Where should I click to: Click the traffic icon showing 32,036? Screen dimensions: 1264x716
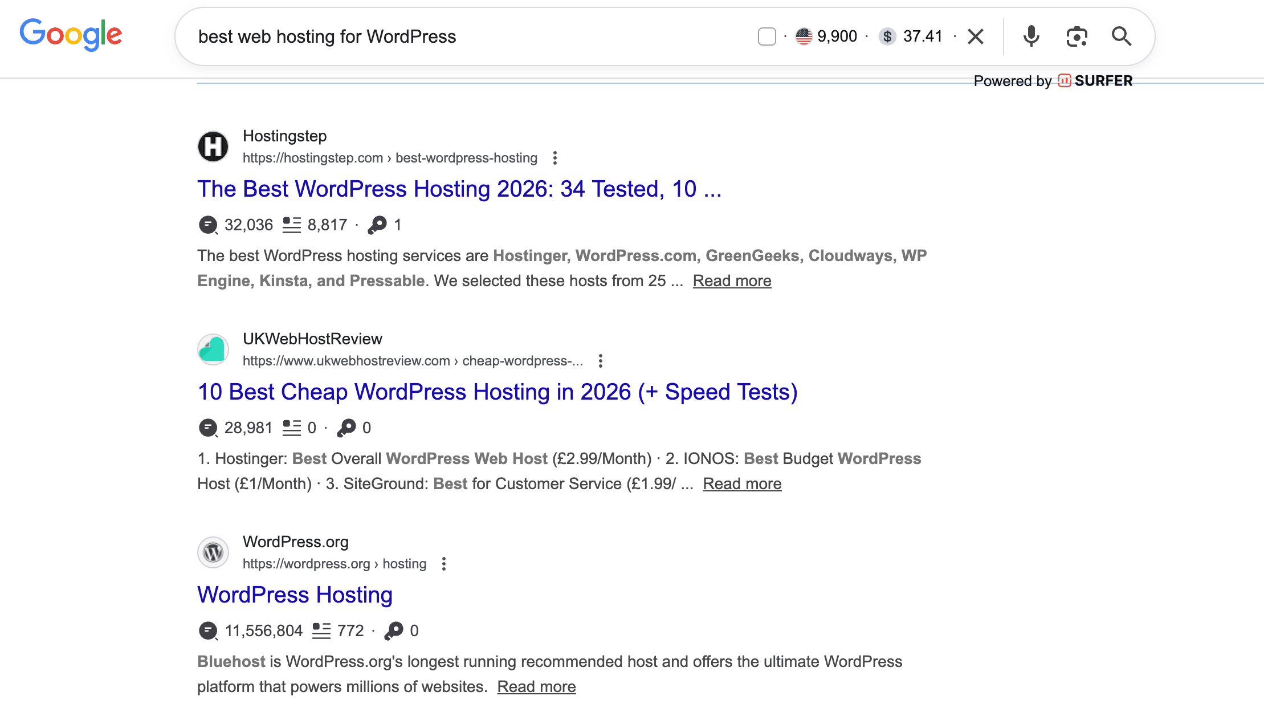pyautogui.click(x=209, y=225)
